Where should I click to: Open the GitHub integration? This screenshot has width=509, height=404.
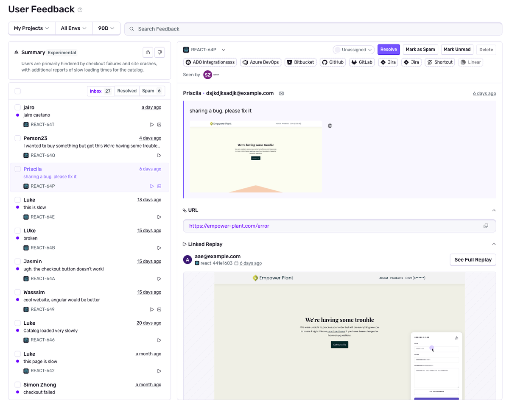(x=333, y=62)
